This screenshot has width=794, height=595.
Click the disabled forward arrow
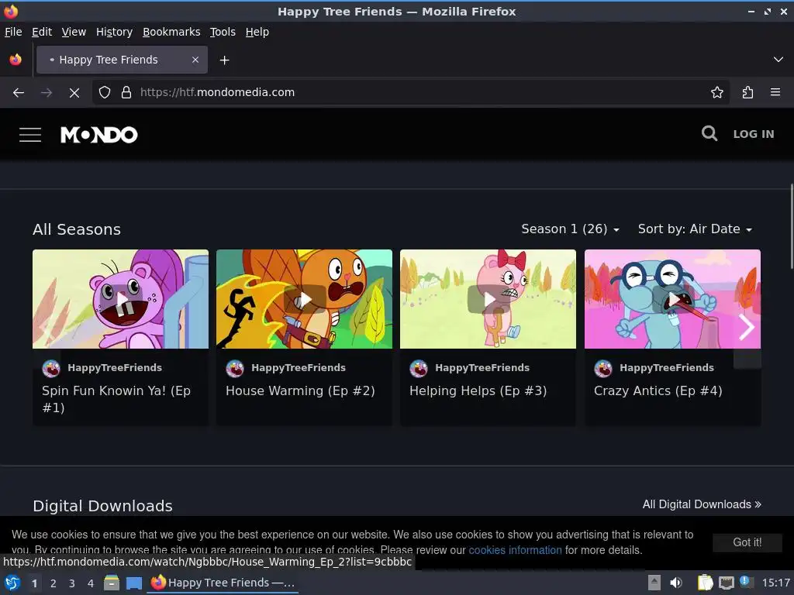[46, 93]
